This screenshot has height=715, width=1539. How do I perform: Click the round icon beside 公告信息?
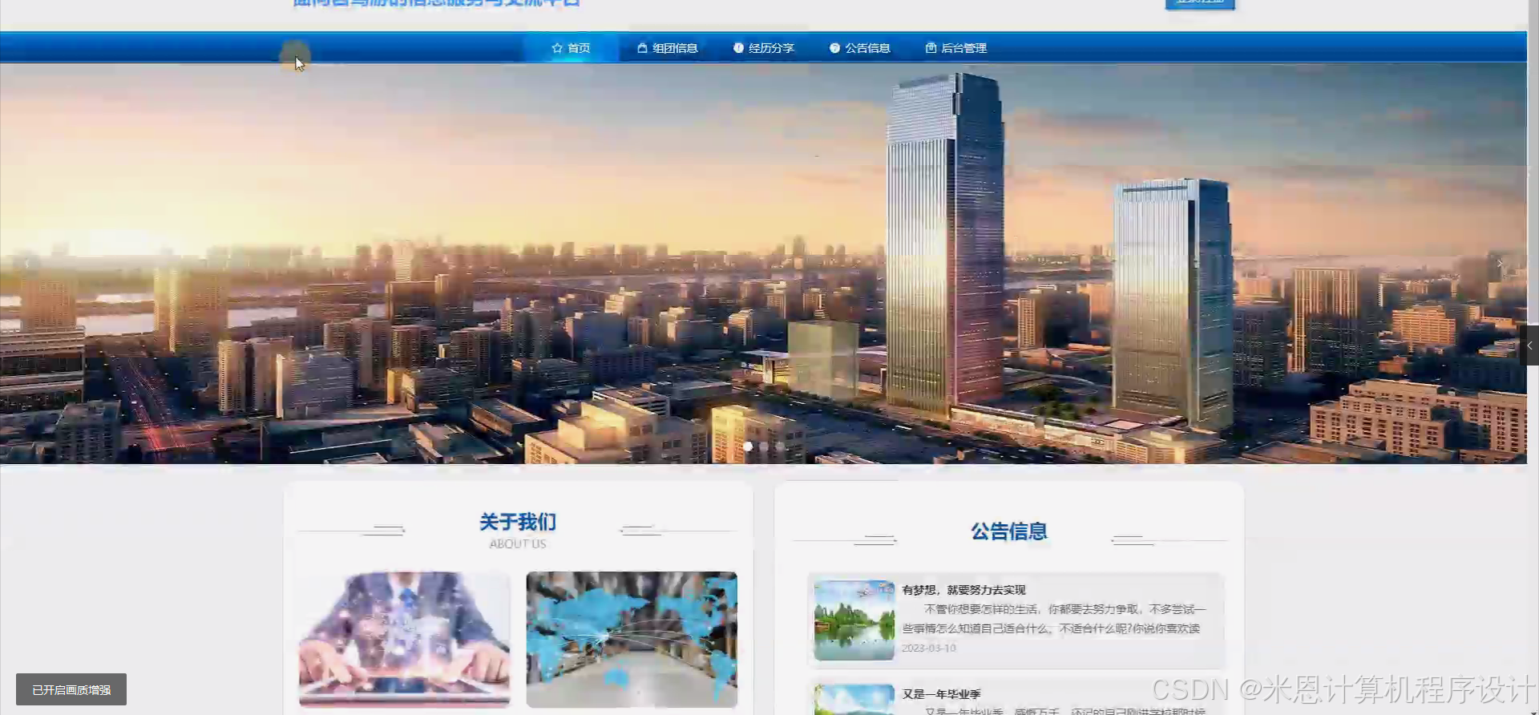point(834,48)
